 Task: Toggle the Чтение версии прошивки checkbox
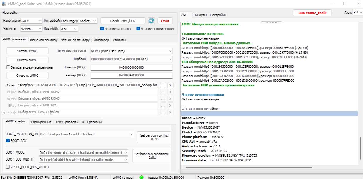point(138,29)
